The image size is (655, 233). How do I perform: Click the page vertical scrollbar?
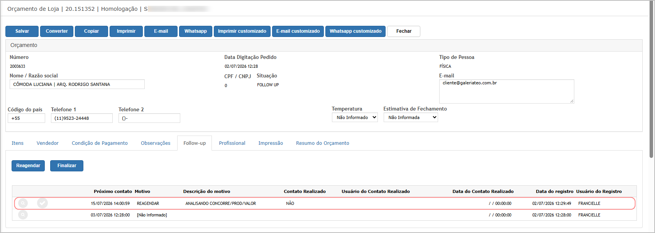[x=652, y=79]
